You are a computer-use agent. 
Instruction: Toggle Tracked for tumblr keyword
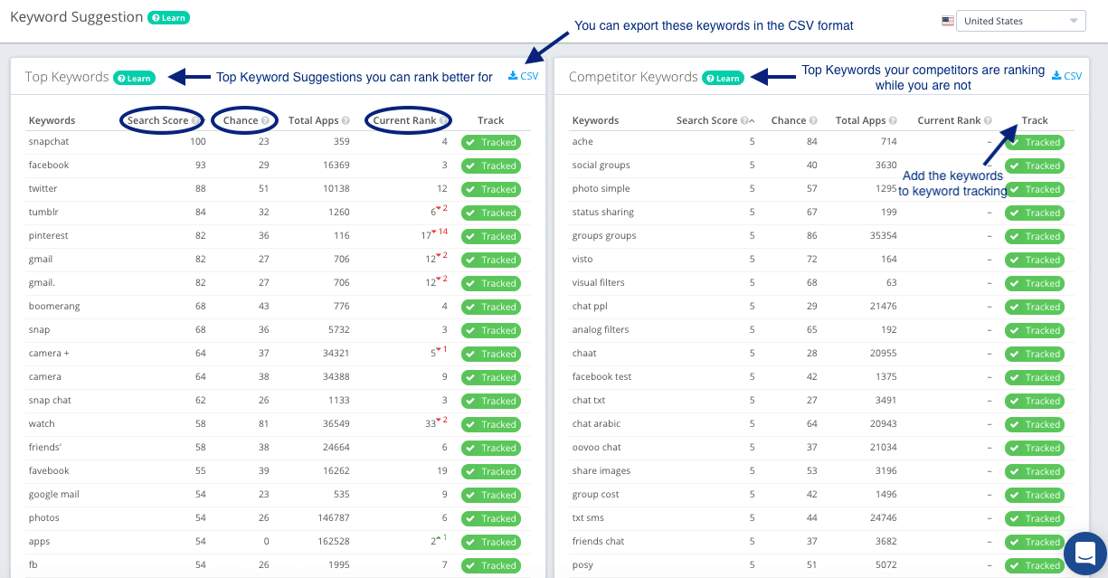coord(491,213)
